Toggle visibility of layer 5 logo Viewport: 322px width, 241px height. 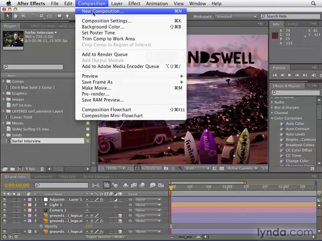point(4,221)
